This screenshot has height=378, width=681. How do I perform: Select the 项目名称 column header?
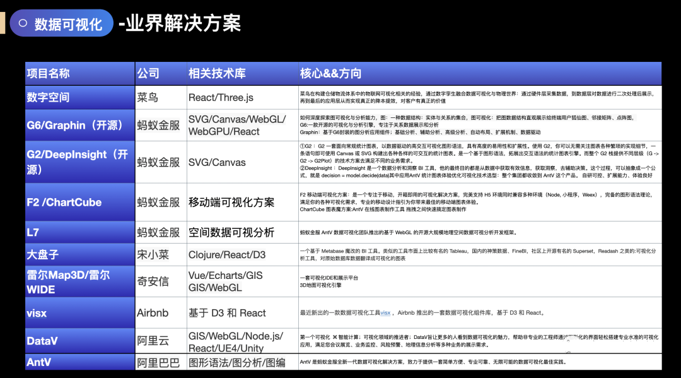coord(80,73)
